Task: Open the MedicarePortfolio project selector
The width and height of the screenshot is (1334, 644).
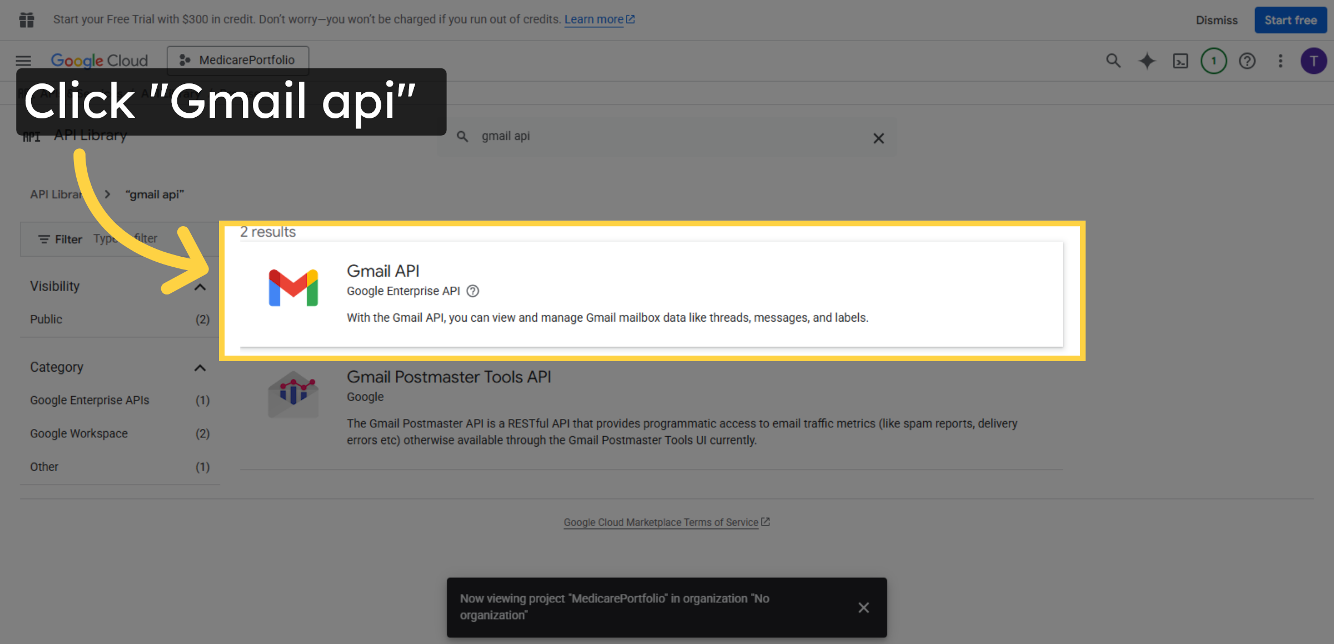Action: [x=238, y=60]
